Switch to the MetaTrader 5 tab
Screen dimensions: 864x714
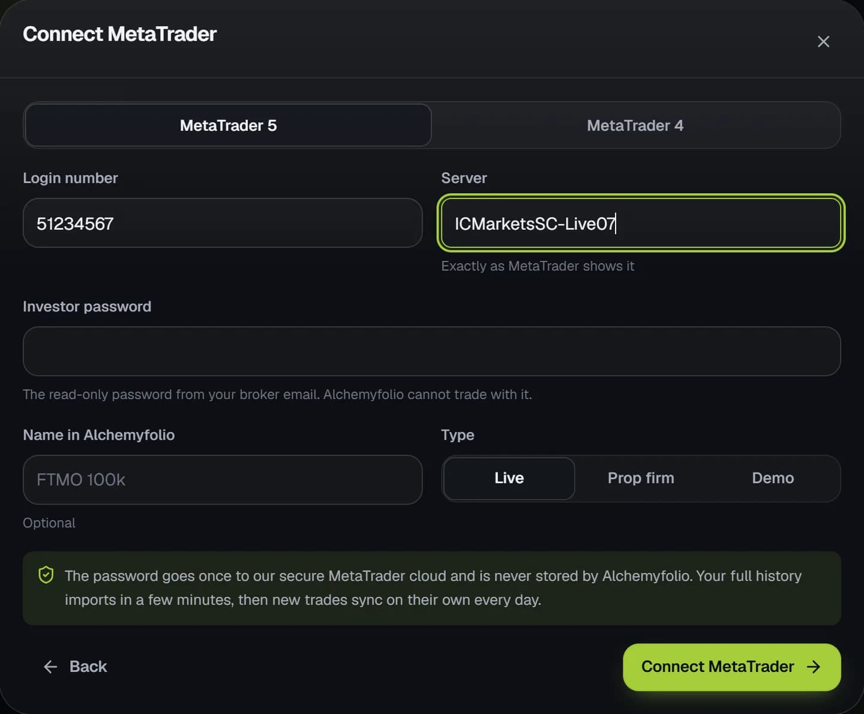(x=228, y=125)
